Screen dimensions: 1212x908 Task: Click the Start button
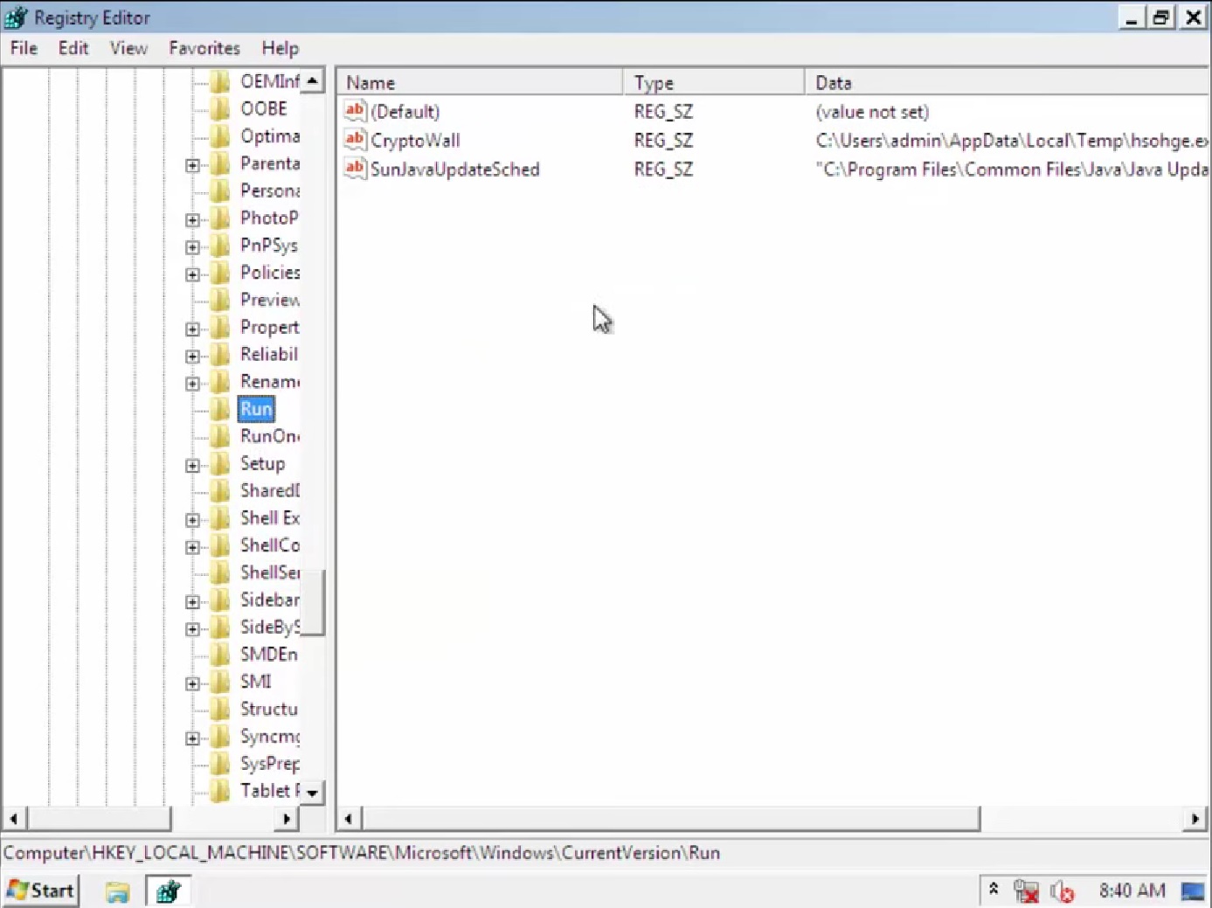41,891
